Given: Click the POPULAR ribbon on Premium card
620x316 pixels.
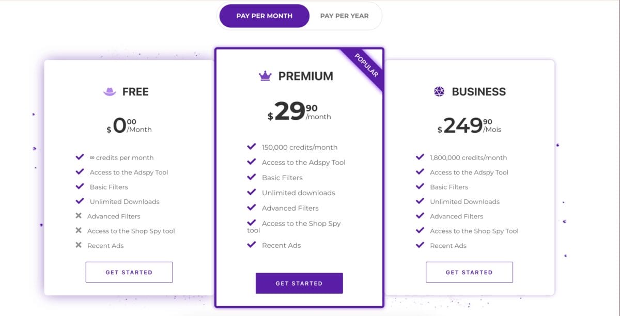Looking at the screenshot, I should 366,65.
